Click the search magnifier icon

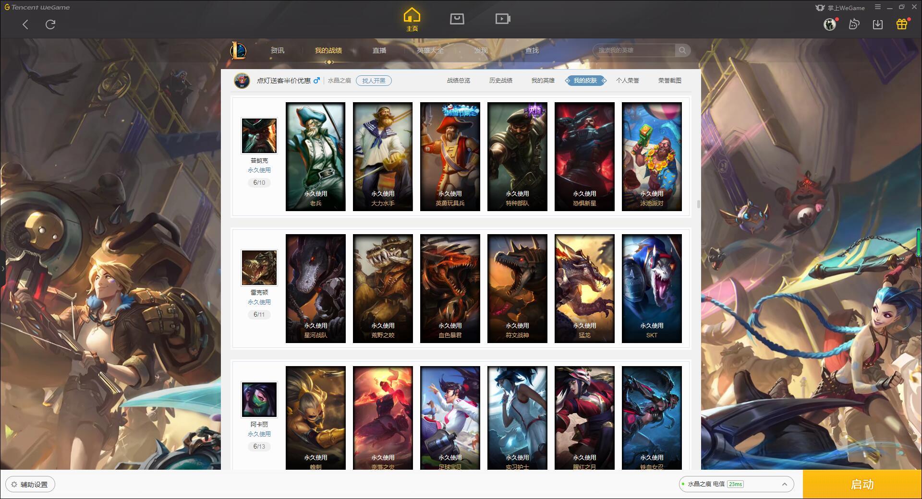point(682,50)
